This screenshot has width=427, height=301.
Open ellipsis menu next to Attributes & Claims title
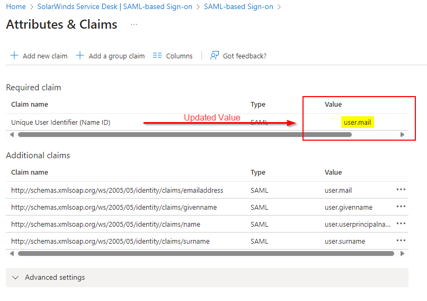click(x=134, y=24)
